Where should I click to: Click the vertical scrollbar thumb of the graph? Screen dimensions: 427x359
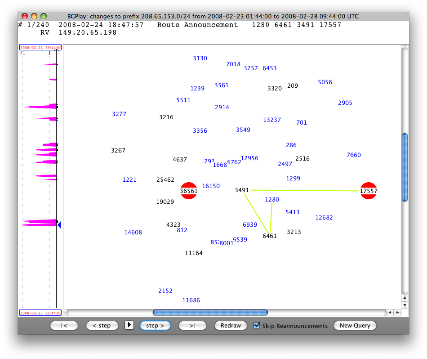(x=405, y=167)
